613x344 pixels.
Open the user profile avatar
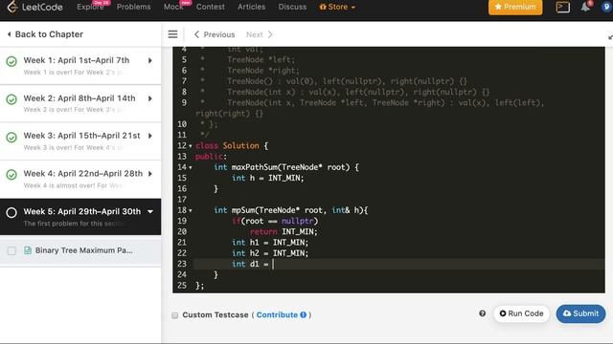tap(606, 7)
